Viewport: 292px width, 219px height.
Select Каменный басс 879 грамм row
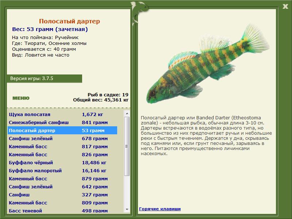(x=62, y=178)
